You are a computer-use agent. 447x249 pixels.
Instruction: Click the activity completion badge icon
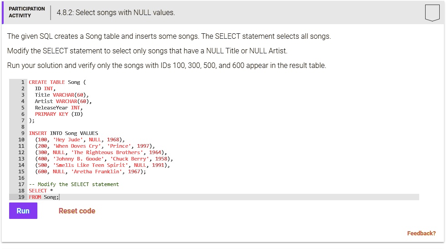pyautogui.click(x=432, y=13)
